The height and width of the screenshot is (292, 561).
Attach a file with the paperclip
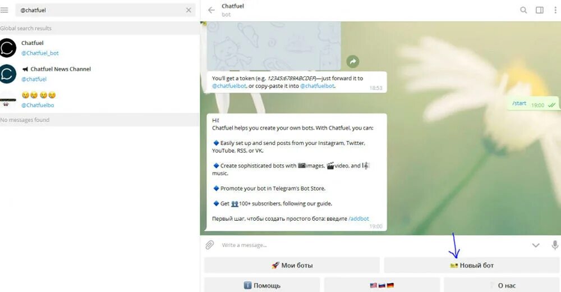[x=209, y=245]
